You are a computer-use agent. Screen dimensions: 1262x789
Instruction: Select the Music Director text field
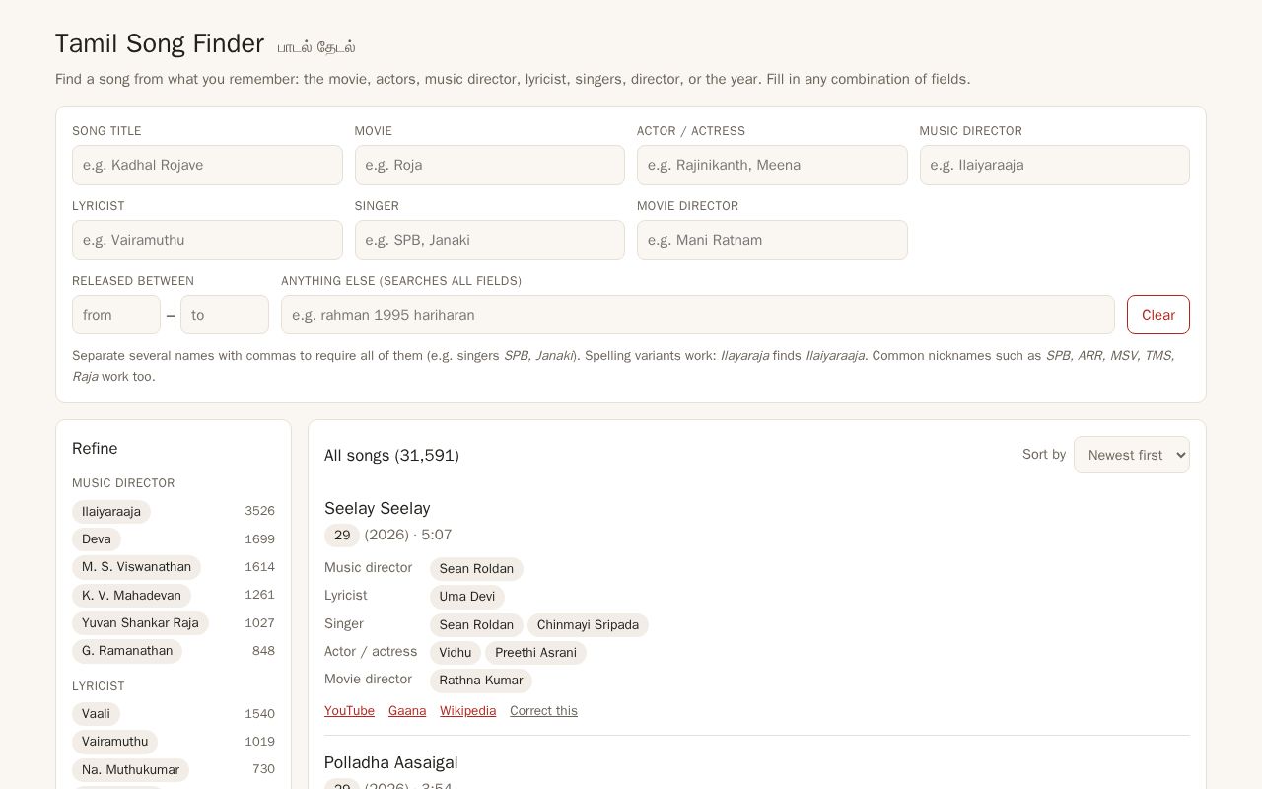(x=1055, y=165)
